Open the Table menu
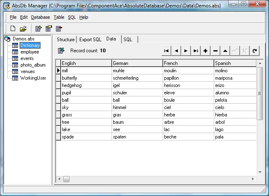The width and height of the screenshot is (269, 196). 59,17
